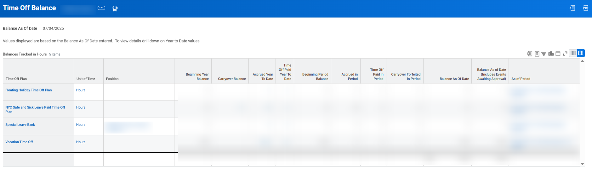The width and height of the screenshot is (592, 169).
Task: Click Time Off Paid in Period header
Action: 373,71
